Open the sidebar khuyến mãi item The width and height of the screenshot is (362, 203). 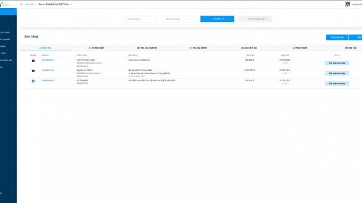click(6, 60)
